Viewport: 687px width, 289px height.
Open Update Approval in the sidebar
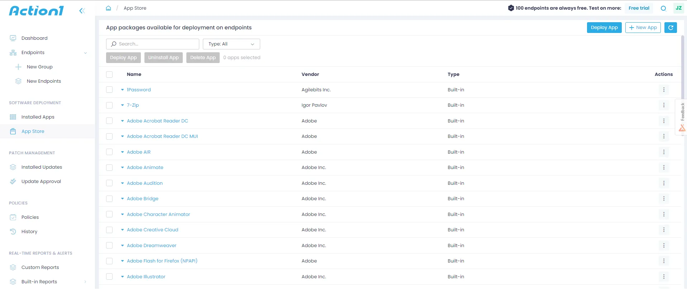pyautogui.click(x=41, y=181)
